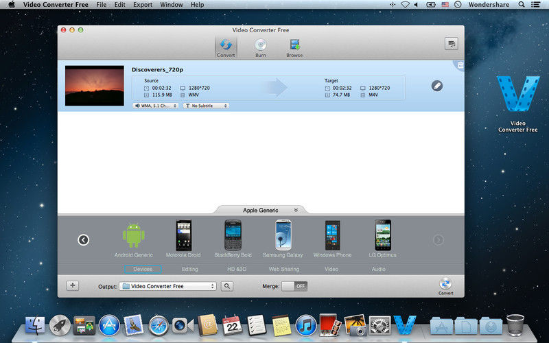Open the Export menu

point(143,5)
